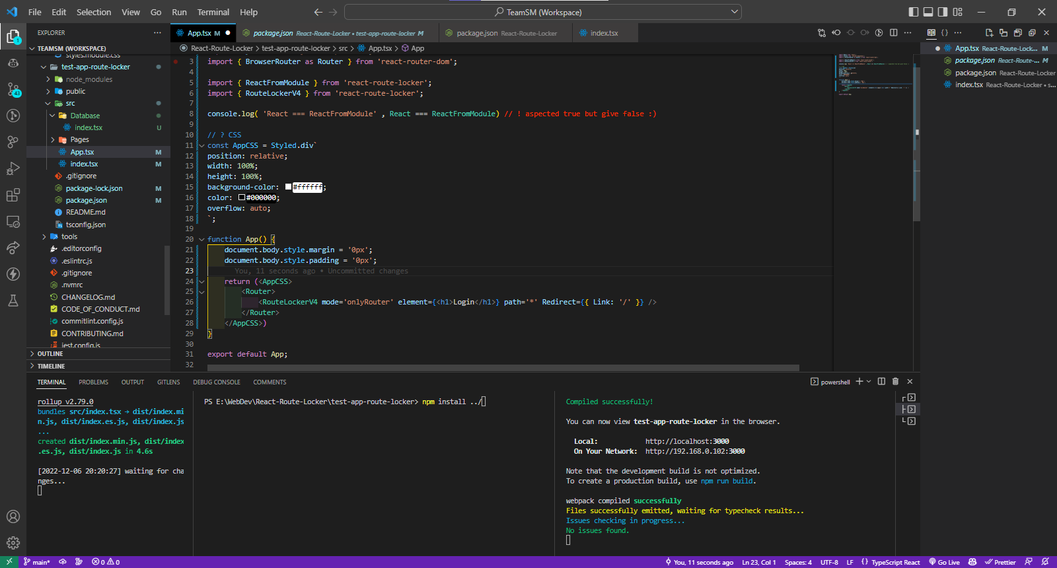Click the Open Changes compare icon in editor toolbar
Image resolution: width=1057 pixels, height=568 pixels.
click(822, 32)
